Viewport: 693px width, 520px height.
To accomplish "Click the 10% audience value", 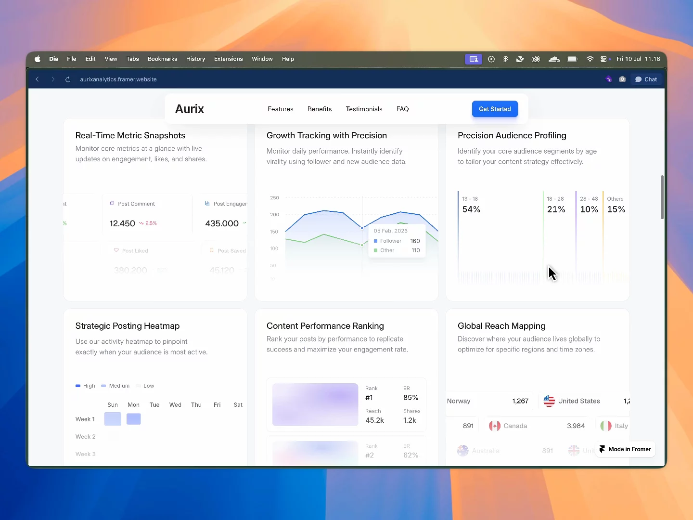I will [x=589, y=209].
